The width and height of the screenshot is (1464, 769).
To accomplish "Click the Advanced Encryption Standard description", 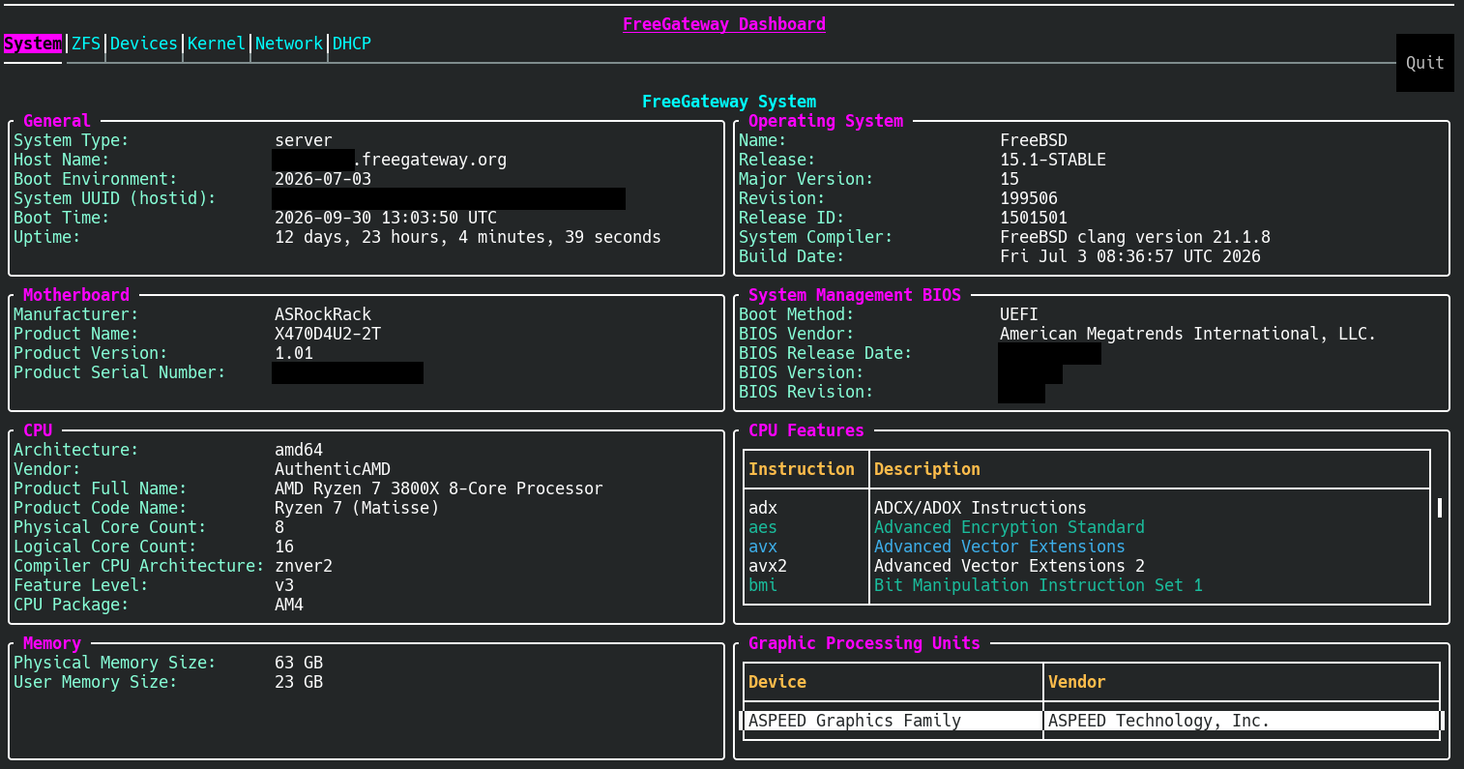I will pyautogui.click(x=1010, y=527).
